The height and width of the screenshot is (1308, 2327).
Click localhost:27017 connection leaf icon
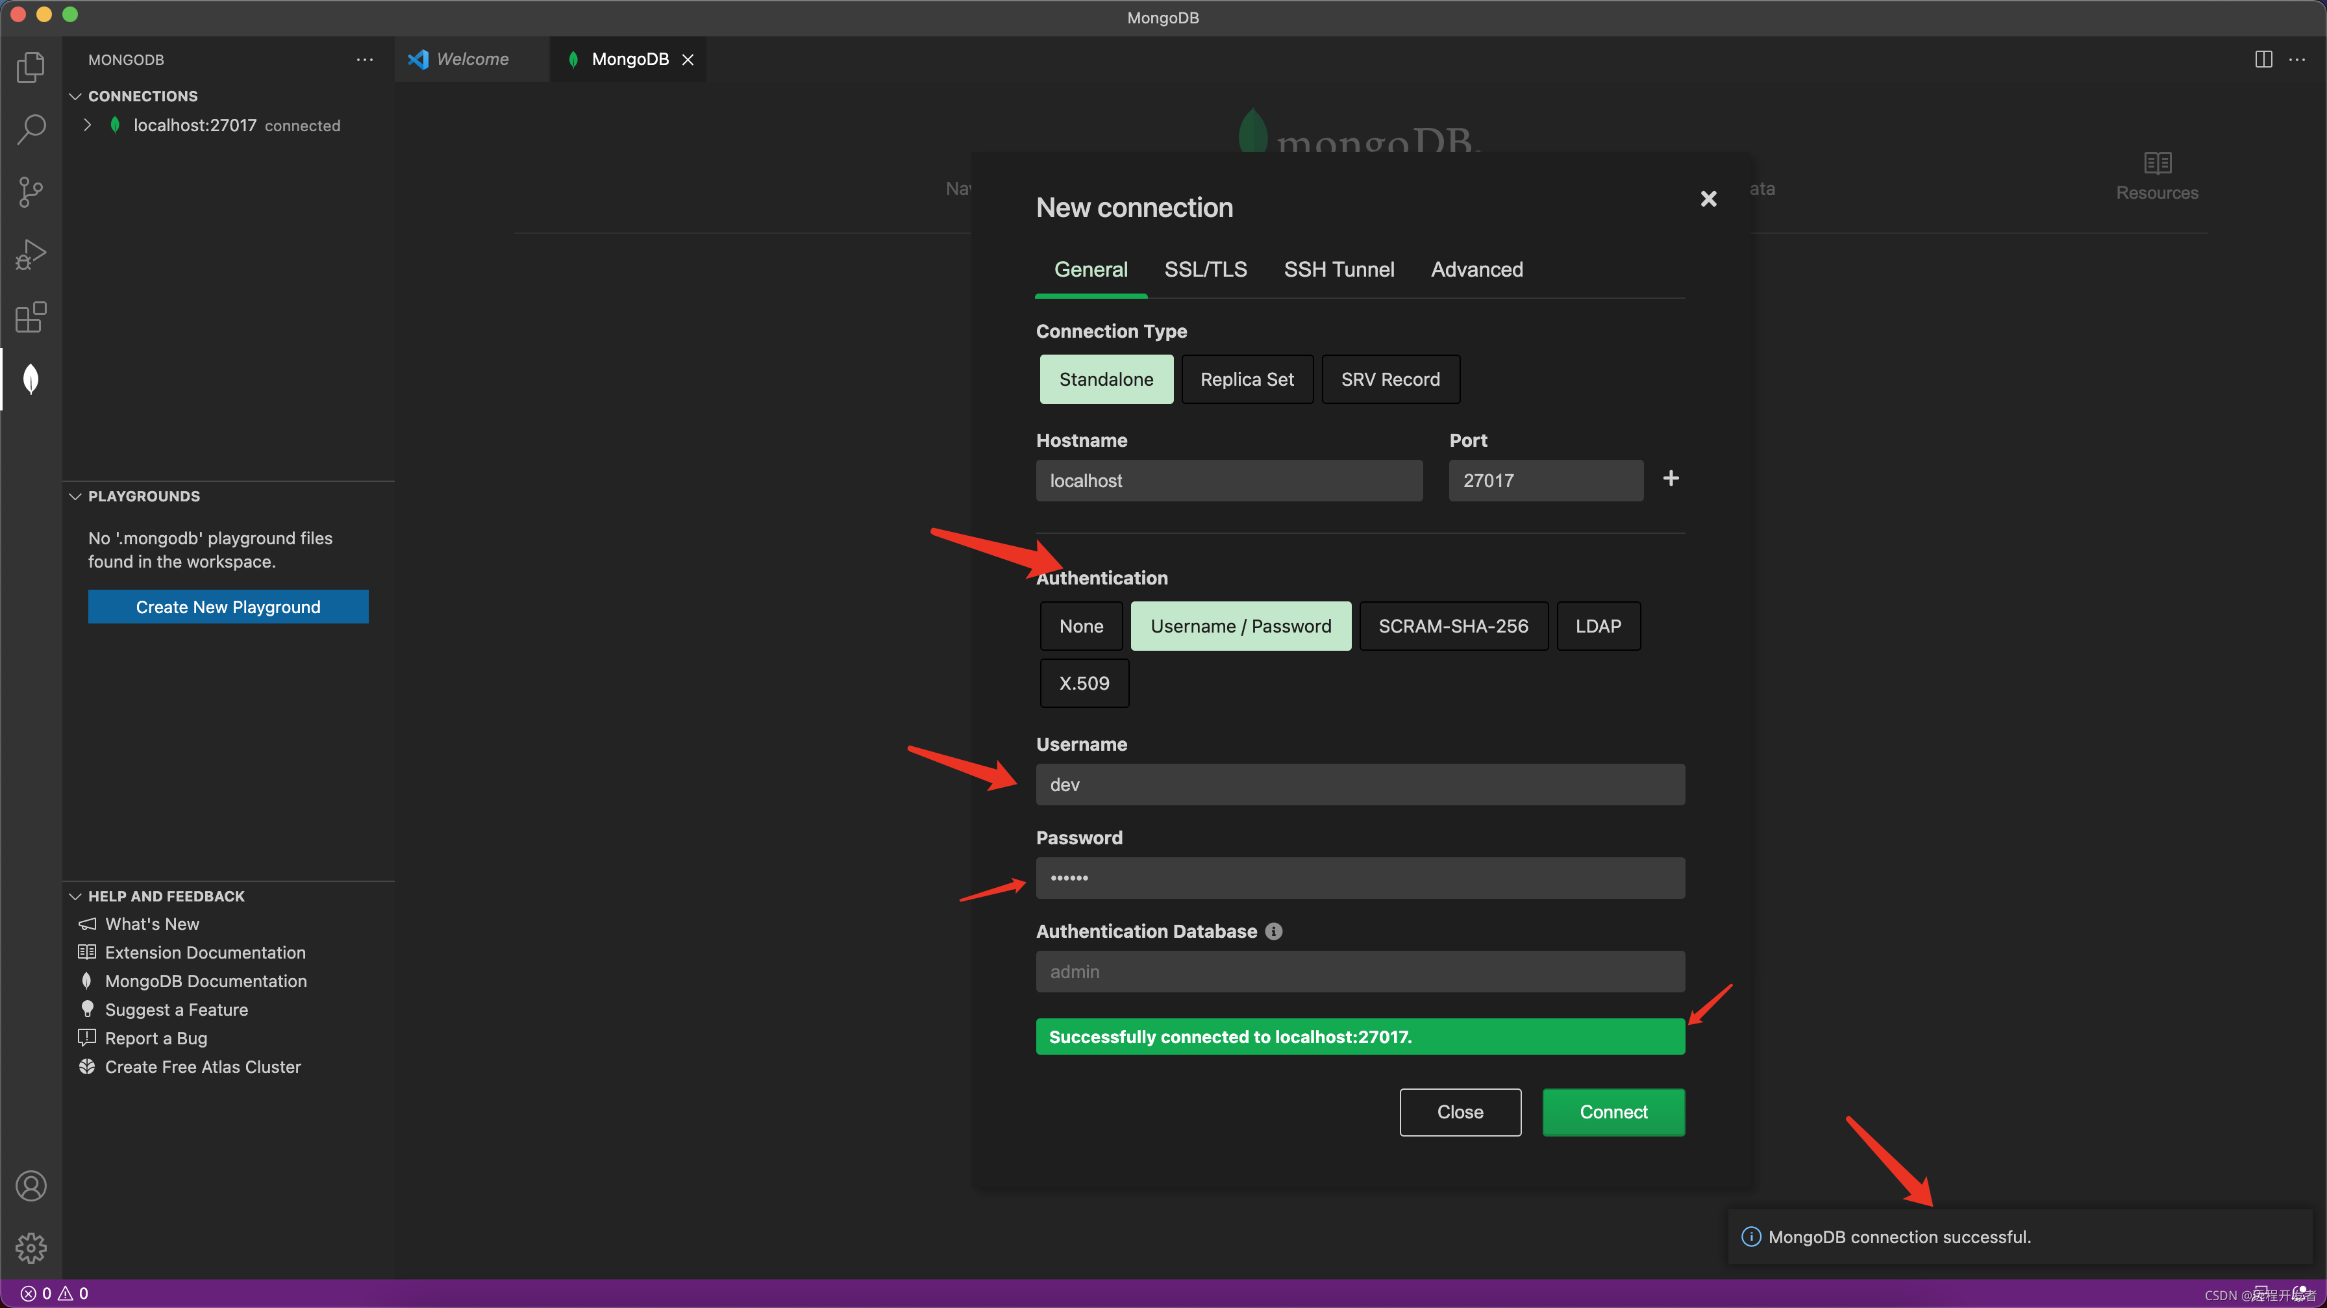point(115,125)
